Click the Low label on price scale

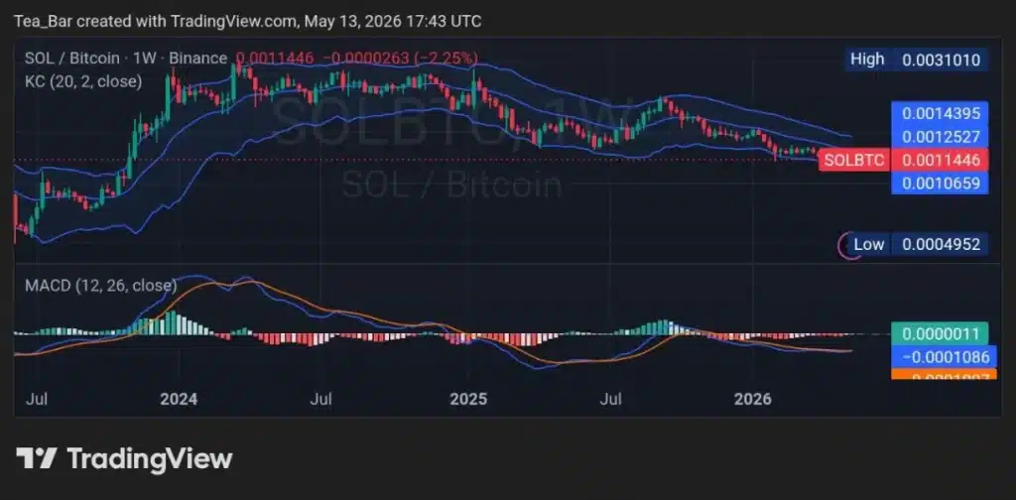869,244
